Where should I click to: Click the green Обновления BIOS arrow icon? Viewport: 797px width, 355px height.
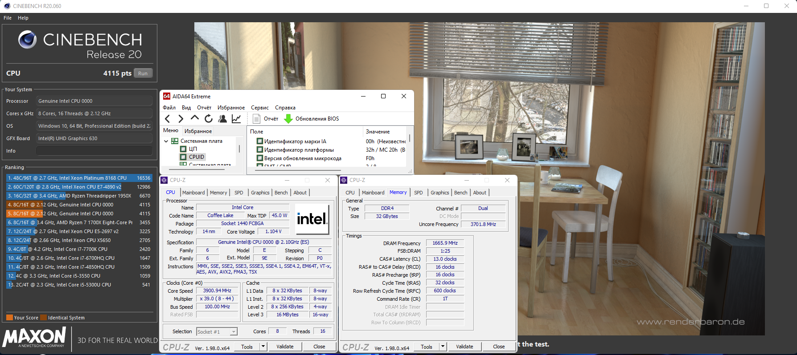click(x=288, y=119)
